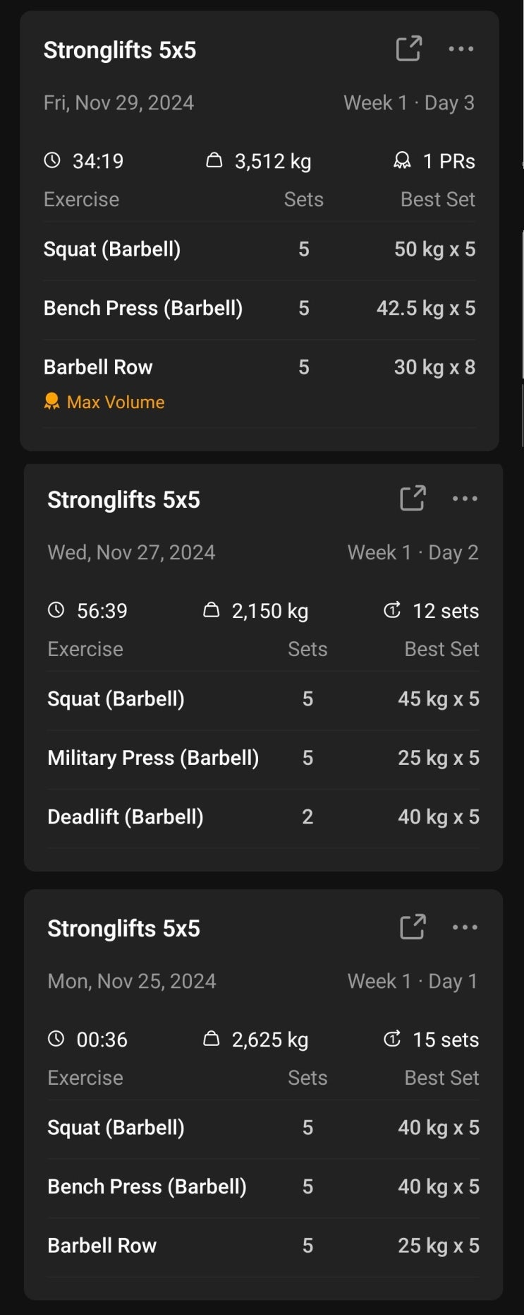
Task: Open the Wed, Nov 27 Stronglifts 5x5 title
Action: coord(123,500)
